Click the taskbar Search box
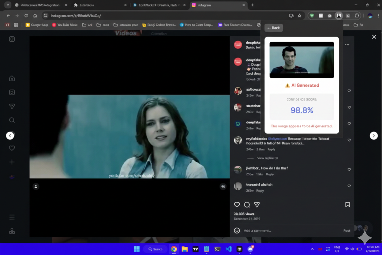 pyautogui.click(x=155, y=249)
